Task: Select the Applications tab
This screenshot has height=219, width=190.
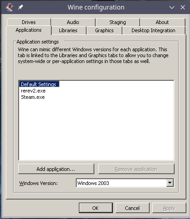Action: tap(29, 30)
